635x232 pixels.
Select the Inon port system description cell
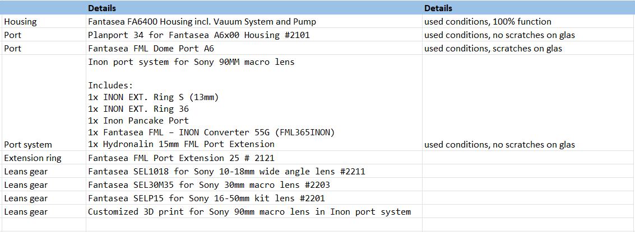254,103
